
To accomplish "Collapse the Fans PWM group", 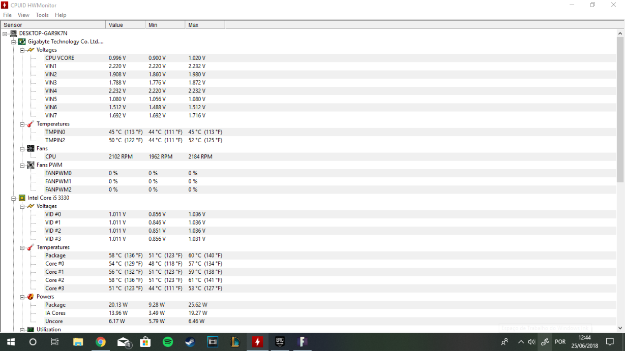I will [x=22, y=165].
